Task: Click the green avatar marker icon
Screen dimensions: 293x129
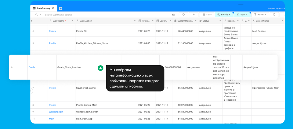Action: click(x=100, y=68)
